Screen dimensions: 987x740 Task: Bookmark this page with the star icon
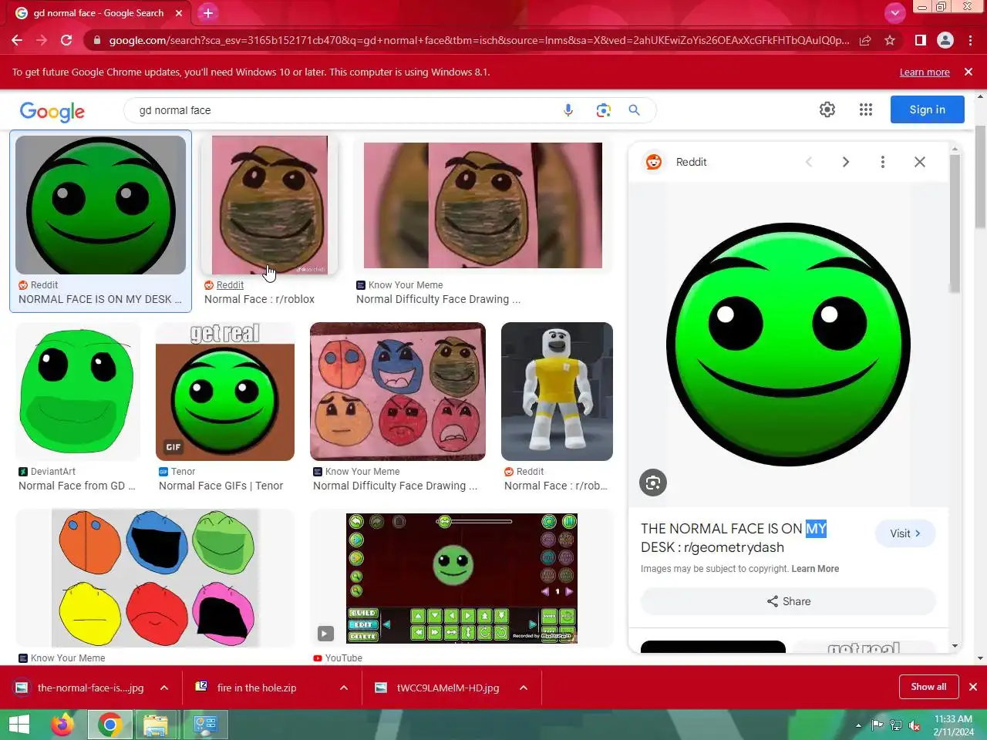coord(890,40)
